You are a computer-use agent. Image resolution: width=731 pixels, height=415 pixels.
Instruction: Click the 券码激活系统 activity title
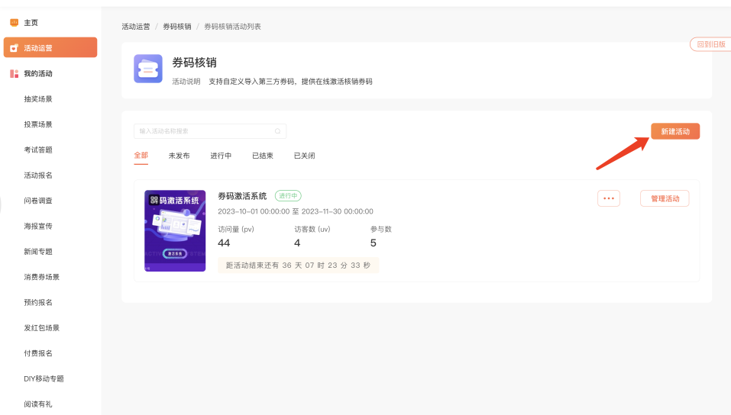click(x=242, y=196)
